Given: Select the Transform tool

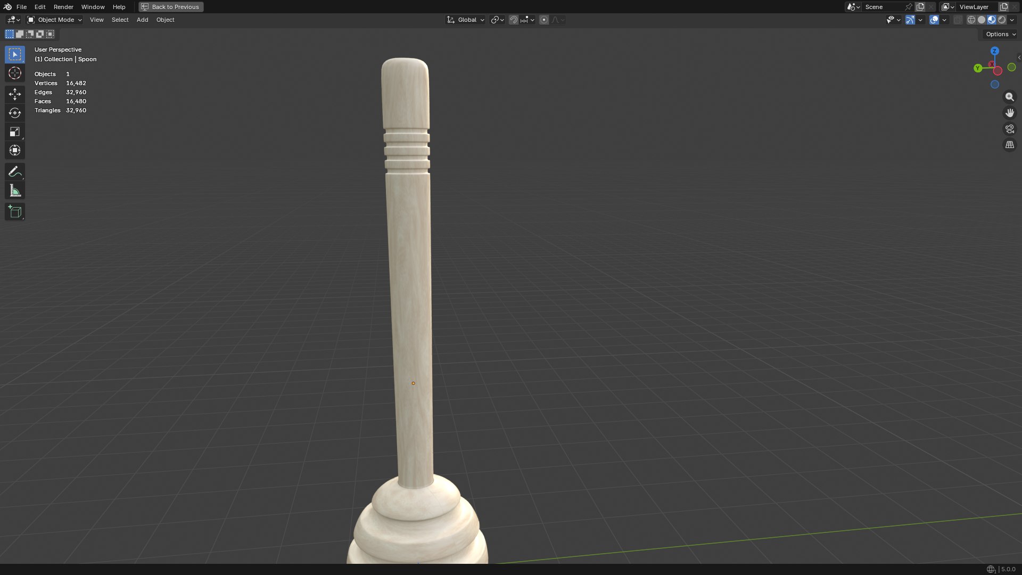Looking at the screenshot, I should click(x=15, y=150).
